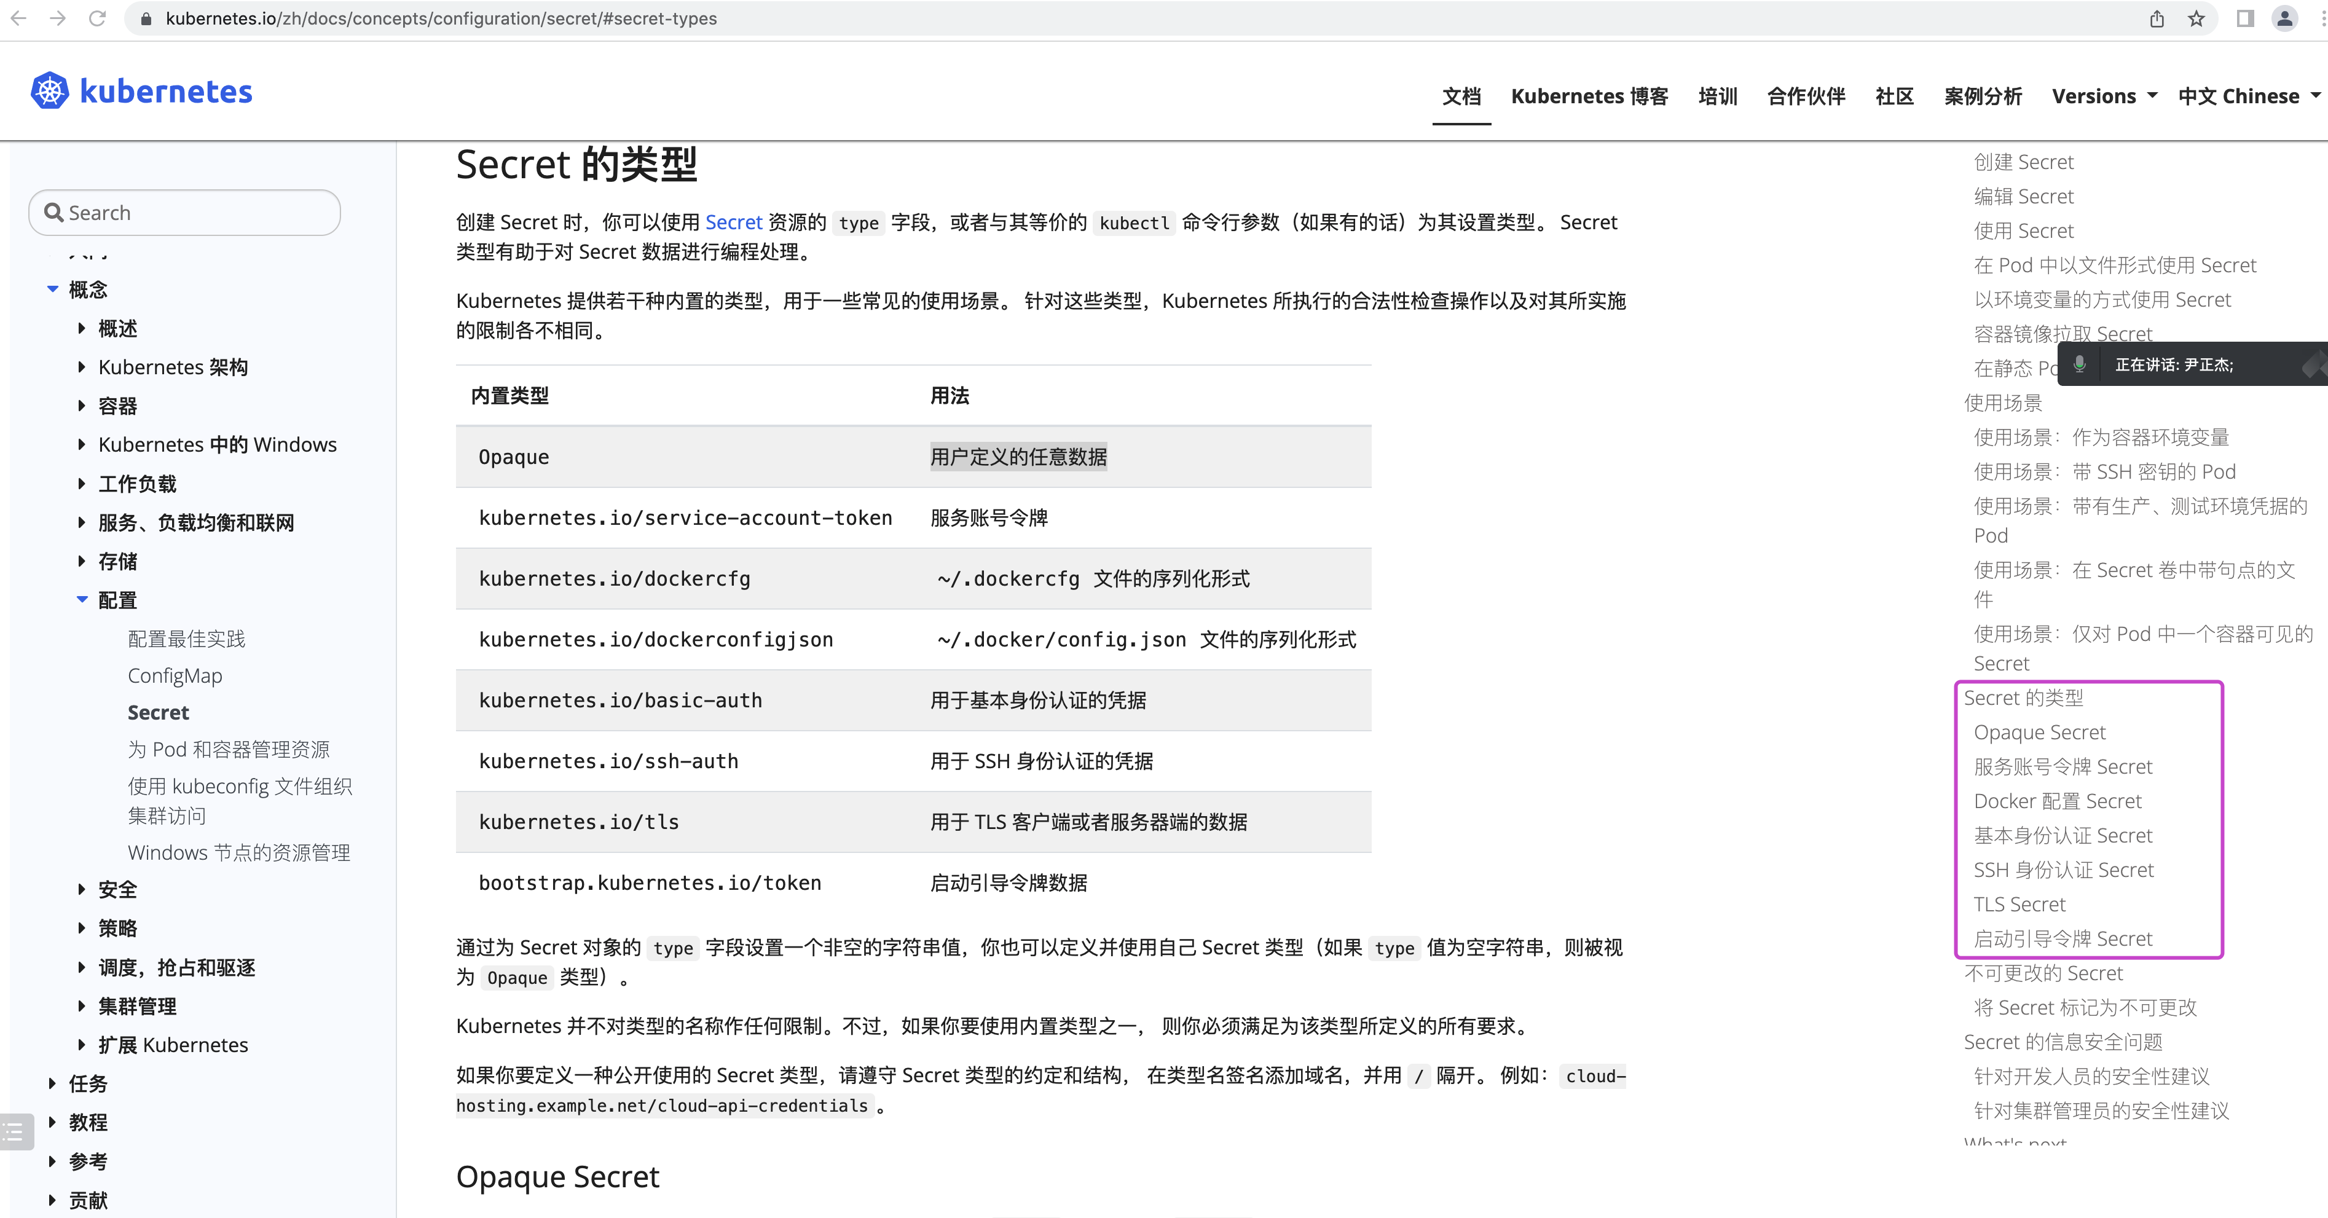This screenshot has width=2328, height=1218.
Task: Open the user profile avatar icon
Action: tap(2284, 18)
